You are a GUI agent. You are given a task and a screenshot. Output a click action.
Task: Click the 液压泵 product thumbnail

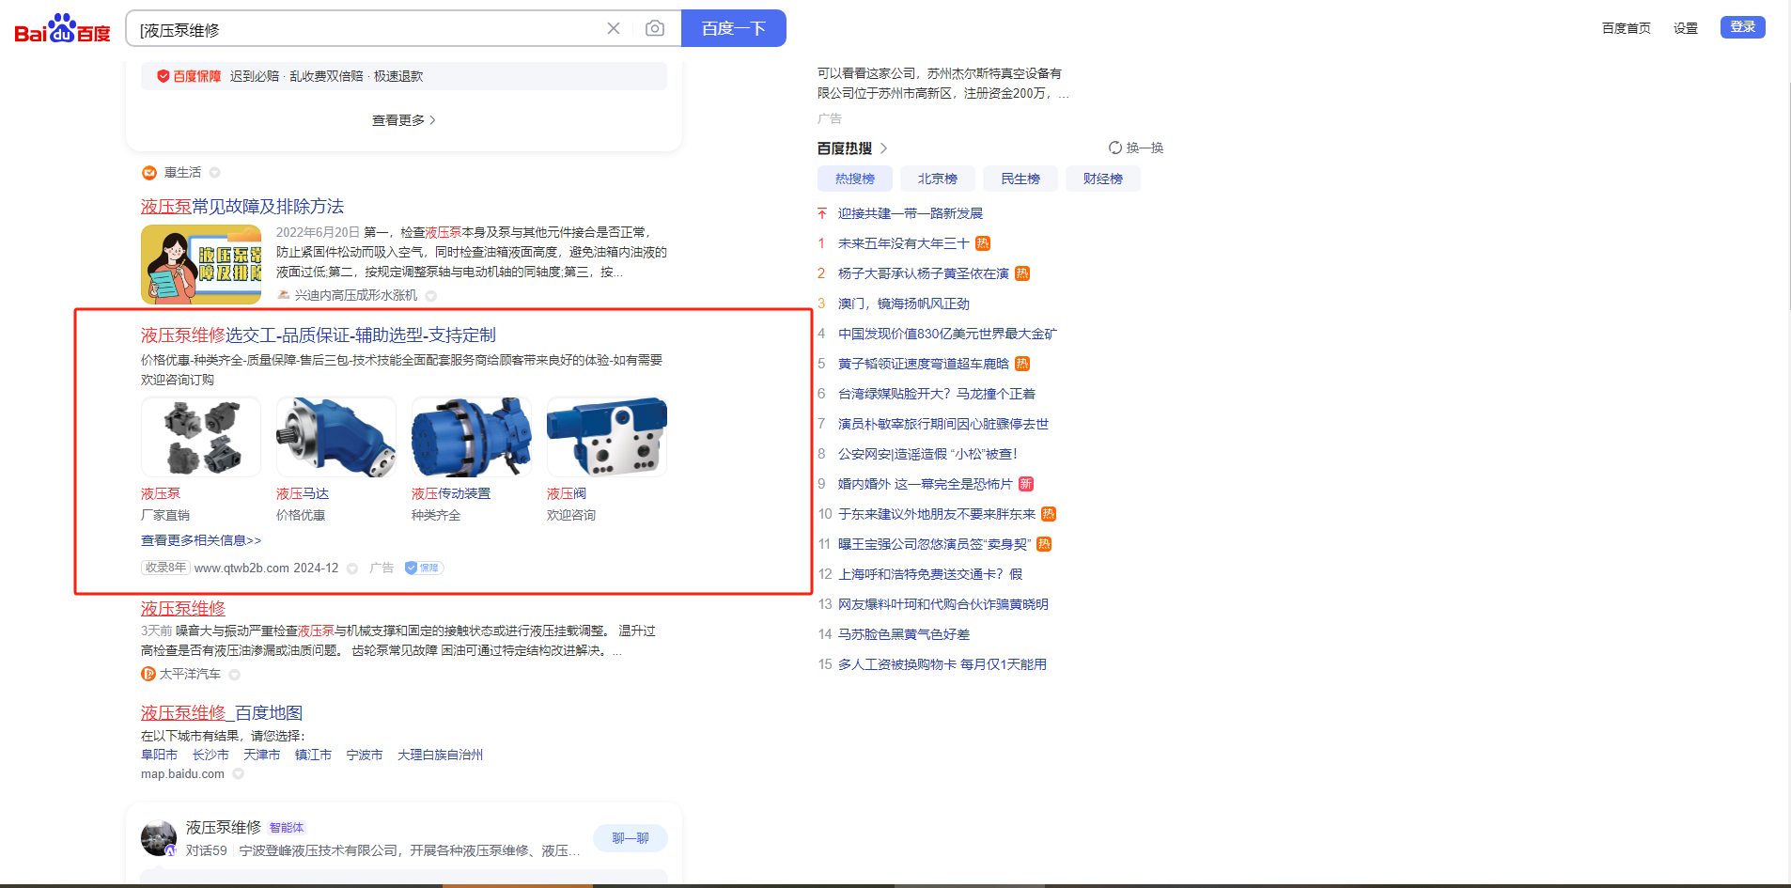tap(201, 437)
